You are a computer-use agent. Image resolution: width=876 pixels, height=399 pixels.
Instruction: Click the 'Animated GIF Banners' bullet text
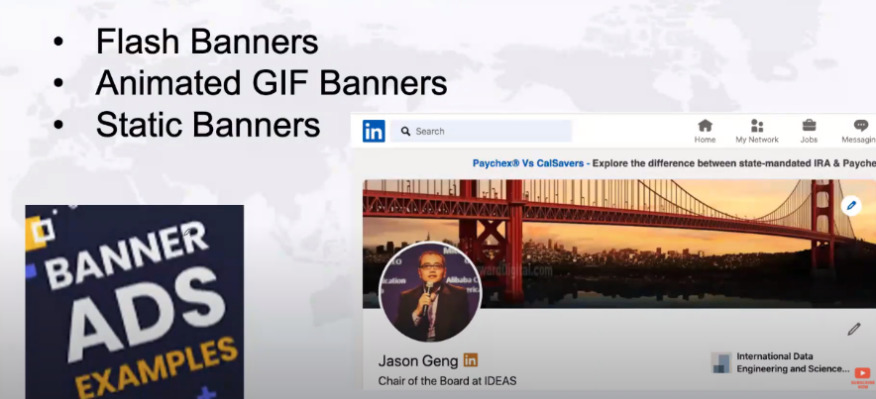(x=272, y=83)
